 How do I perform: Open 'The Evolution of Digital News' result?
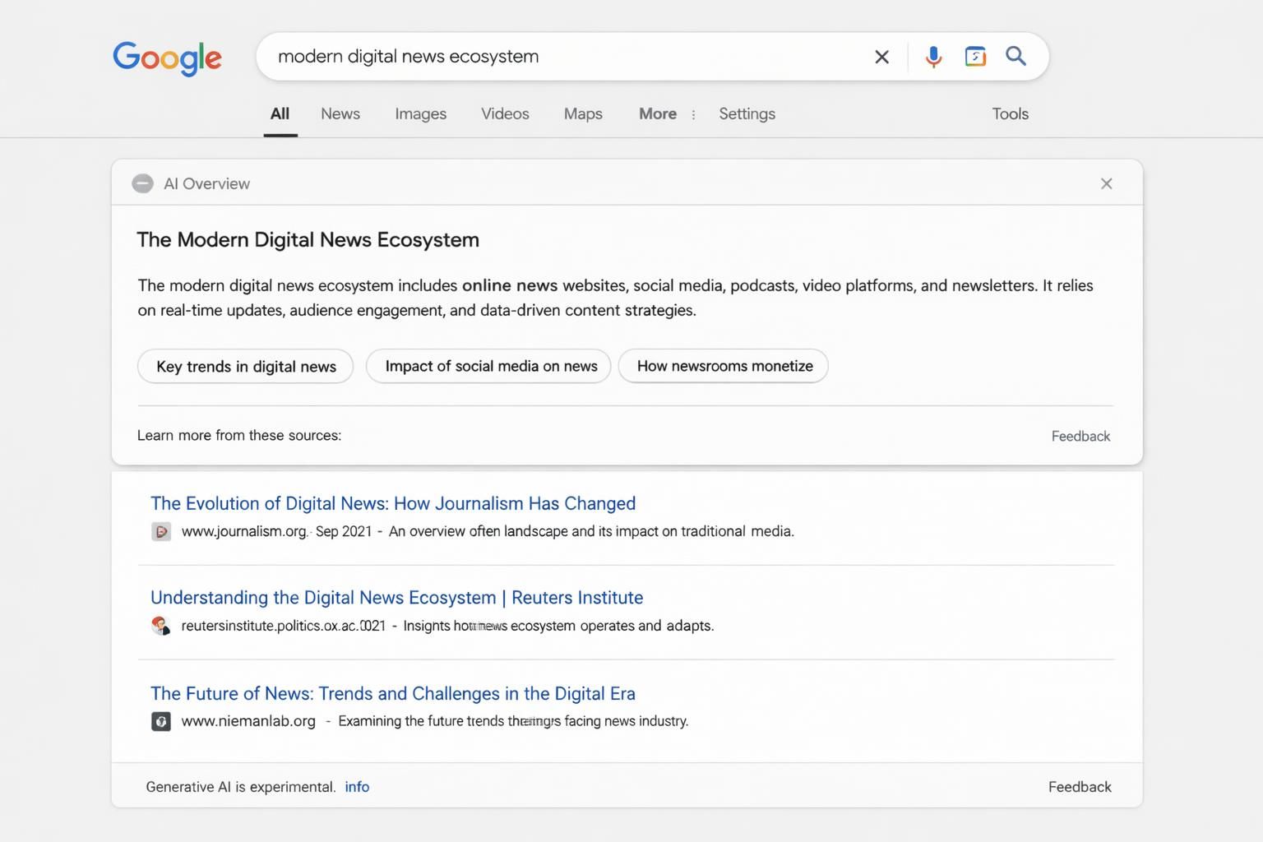[x=393, y=503]
